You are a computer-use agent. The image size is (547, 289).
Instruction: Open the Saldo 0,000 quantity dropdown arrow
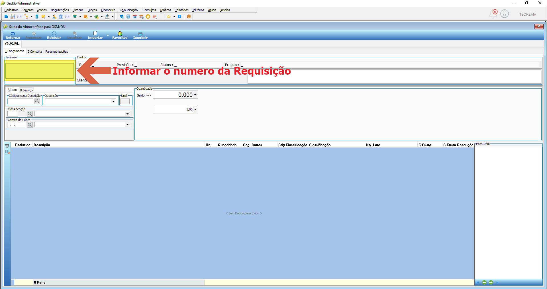pos(195,95)
